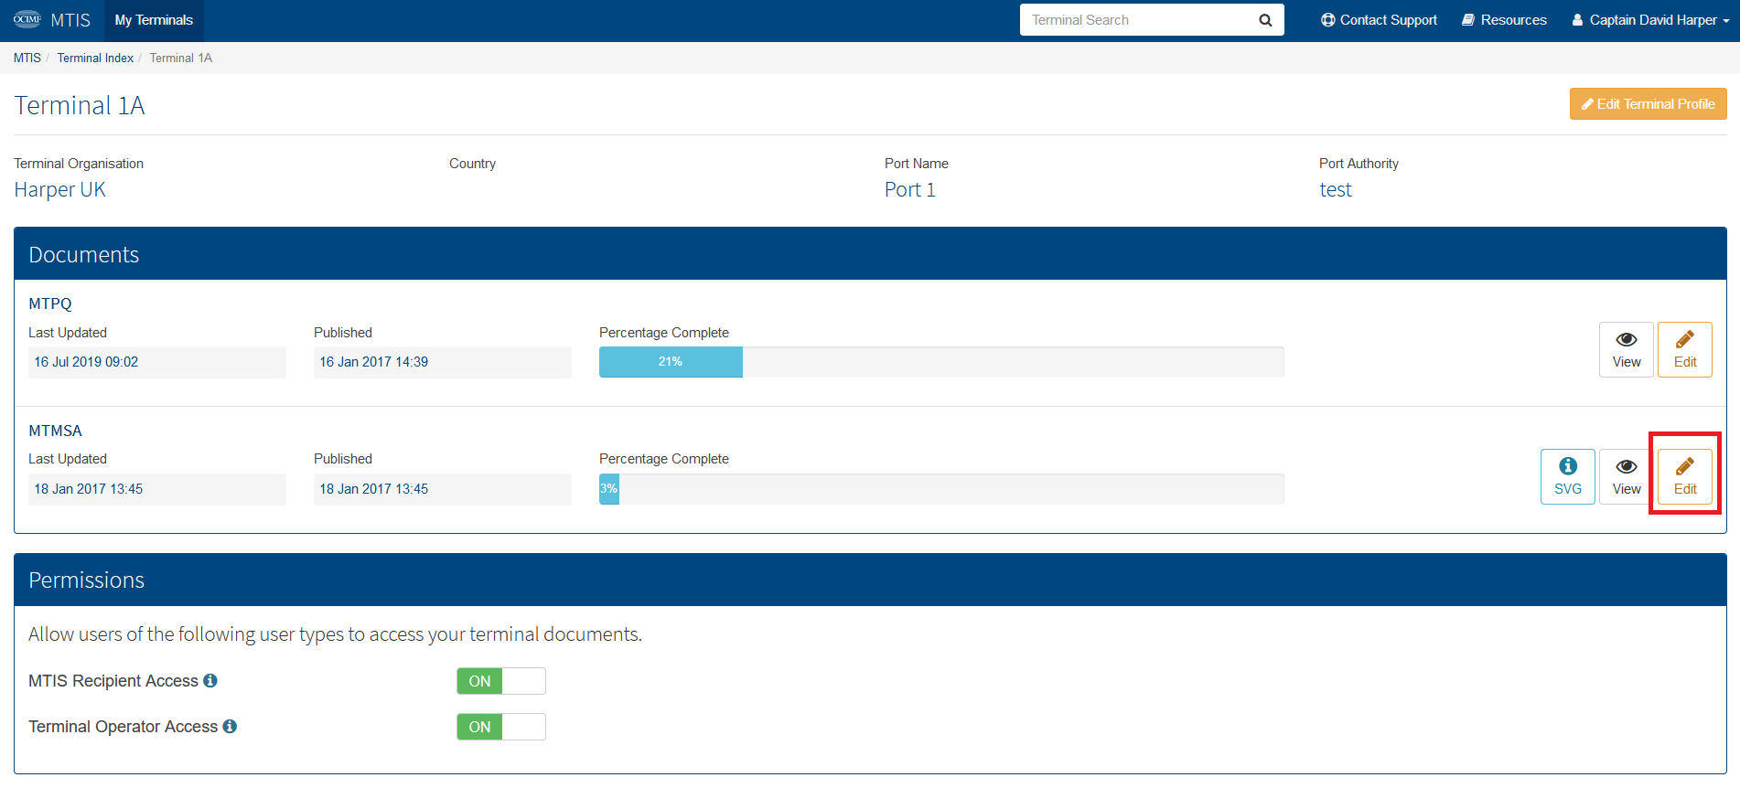Show info for MTIS Recipient Access
This screenshot has width=1740, height=788.
click(210, 681)
